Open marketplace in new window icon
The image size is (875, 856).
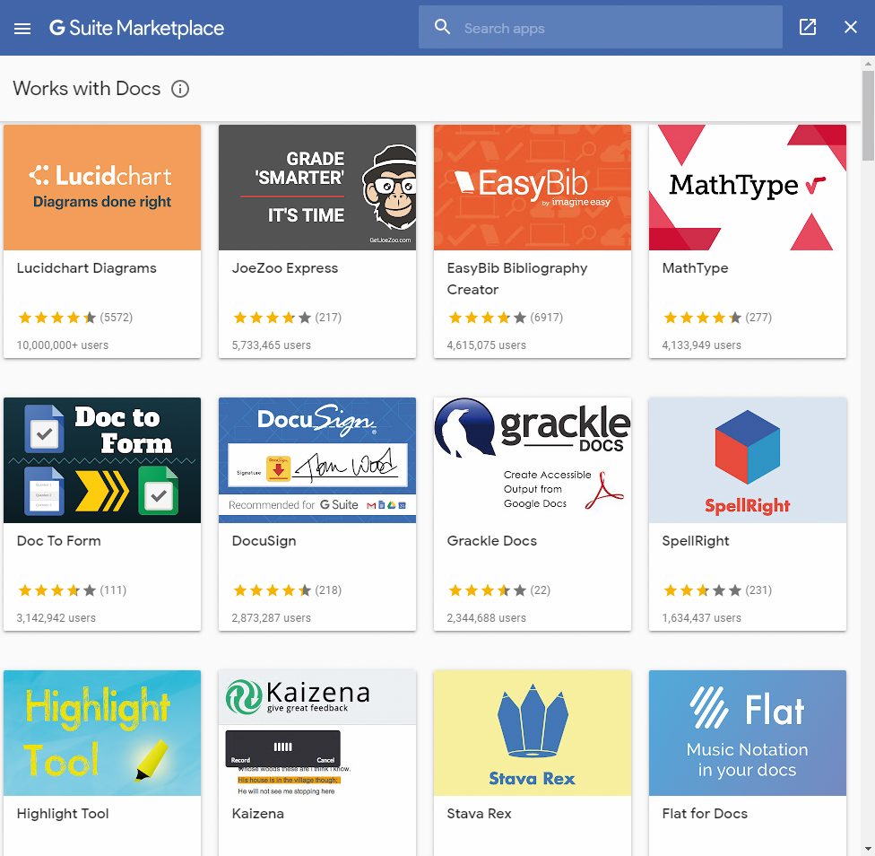(808, 27)
